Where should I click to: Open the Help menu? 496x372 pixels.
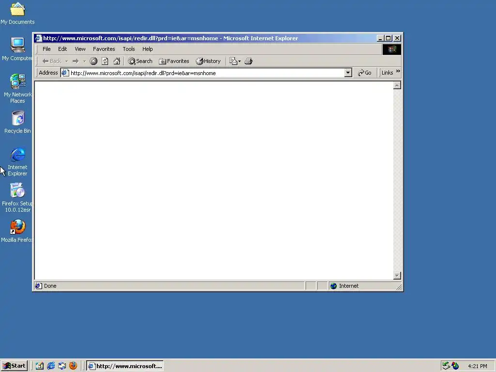tap(147, 49)
